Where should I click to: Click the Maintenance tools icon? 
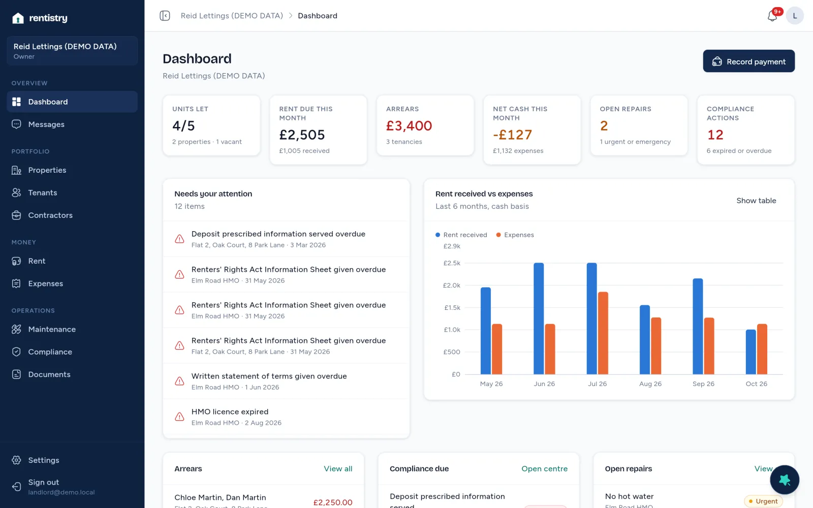[17, 329]
